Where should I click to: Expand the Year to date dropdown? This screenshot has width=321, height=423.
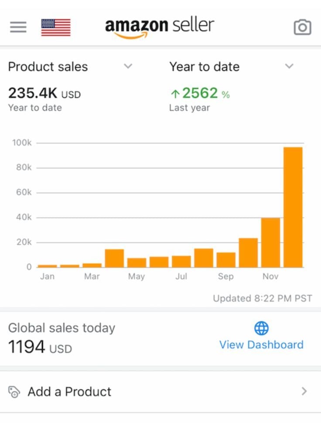pyautogui.click(x=289, y=66)
